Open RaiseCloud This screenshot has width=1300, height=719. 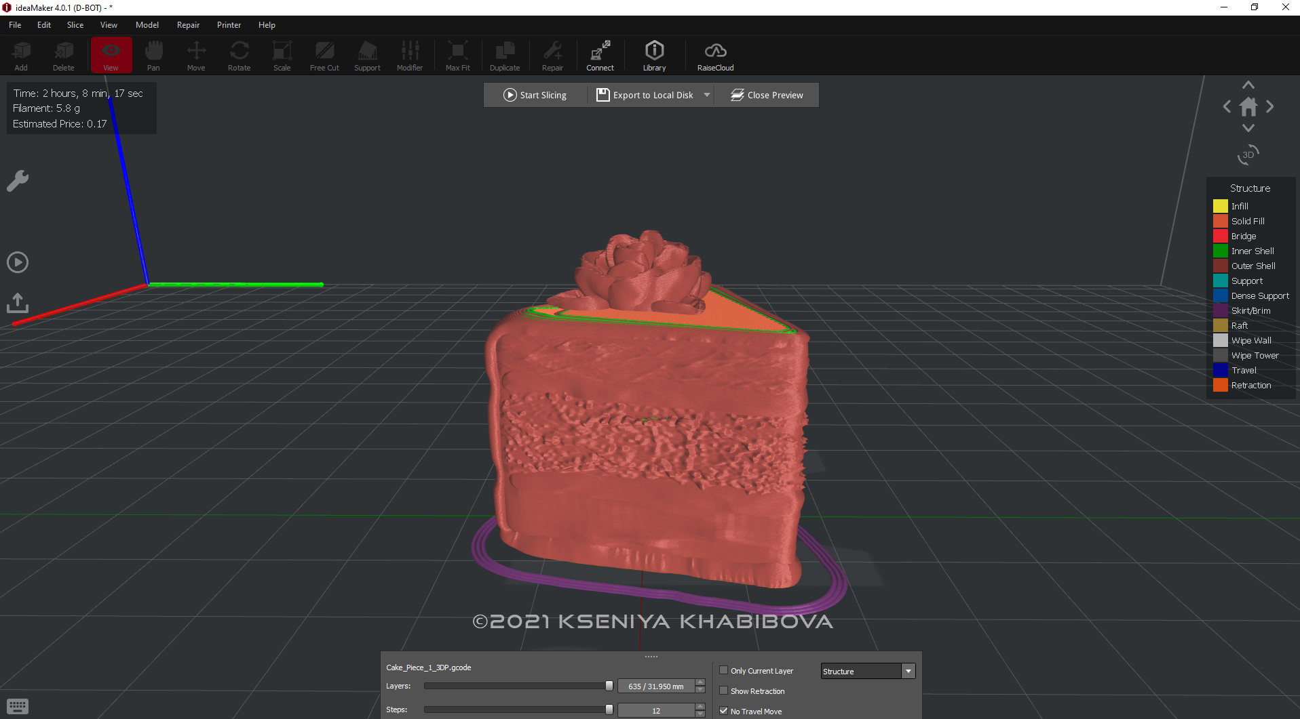pyautogui.click(x=715, y=54)
